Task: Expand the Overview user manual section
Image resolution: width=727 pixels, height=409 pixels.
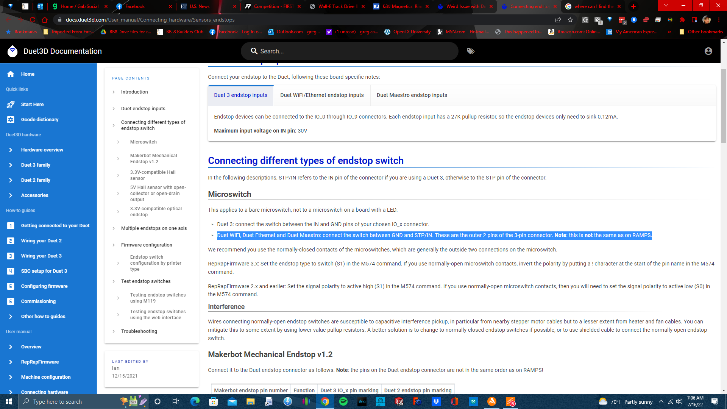Action: 11,347
